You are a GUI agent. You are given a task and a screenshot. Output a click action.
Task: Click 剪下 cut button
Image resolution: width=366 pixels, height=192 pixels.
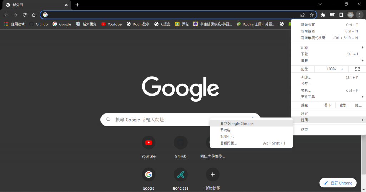click(327, 105)
